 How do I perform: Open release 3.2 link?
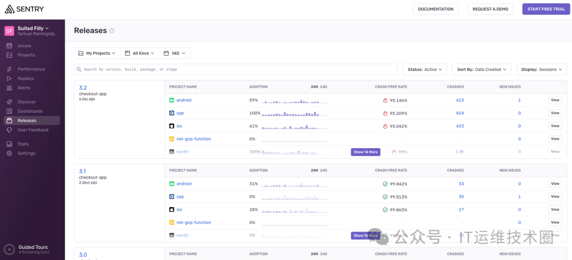coord(83,88)
